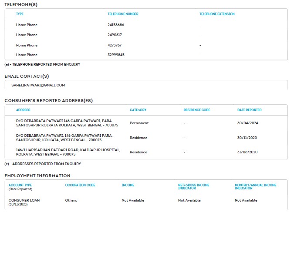Click the INCOME column header
The image size is (294, 278).
point(128,185)
